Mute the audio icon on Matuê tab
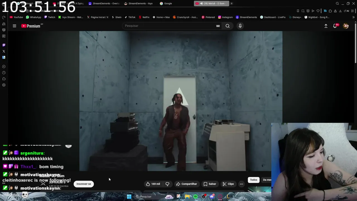The width and height of the screenshot is (357, 201). [201, 3]
